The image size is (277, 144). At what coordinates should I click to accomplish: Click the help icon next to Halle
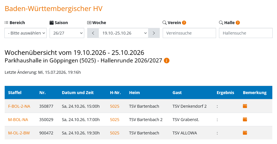(x=238, y=23)
